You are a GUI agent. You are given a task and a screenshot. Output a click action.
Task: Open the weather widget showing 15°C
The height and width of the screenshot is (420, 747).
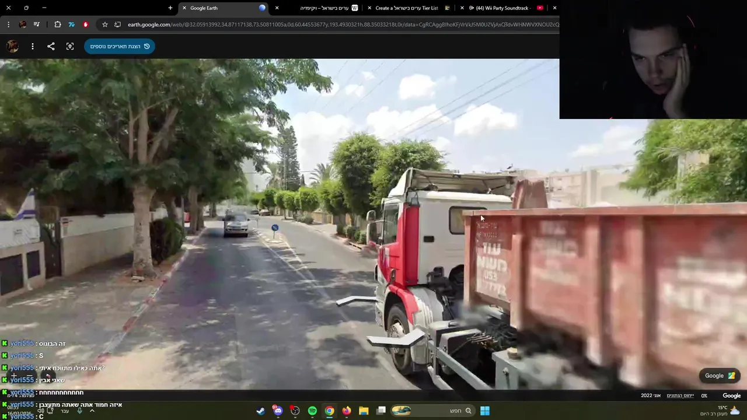click(x=721, y=411)
